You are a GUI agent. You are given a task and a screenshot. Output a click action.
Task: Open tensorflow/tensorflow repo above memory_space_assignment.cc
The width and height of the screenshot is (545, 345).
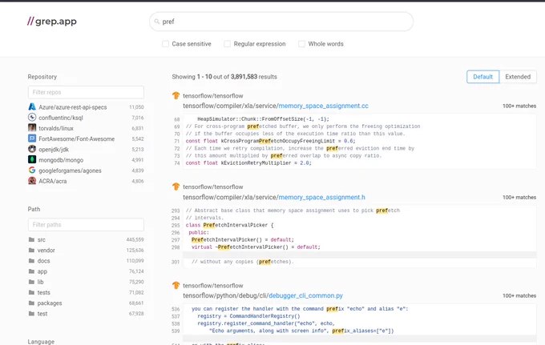(213, 96)
